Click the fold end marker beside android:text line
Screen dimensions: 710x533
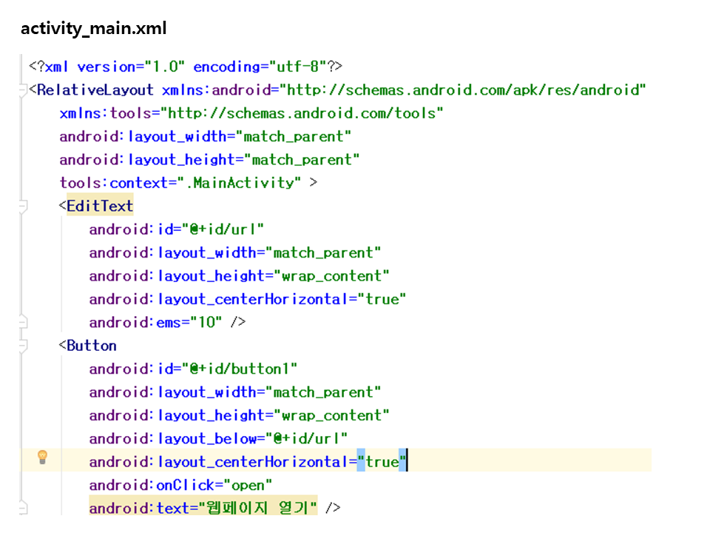coord(23,509)
